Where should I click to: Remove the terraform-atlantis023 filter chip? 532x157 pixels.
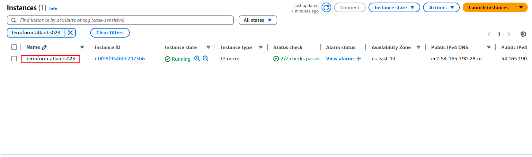70,33
